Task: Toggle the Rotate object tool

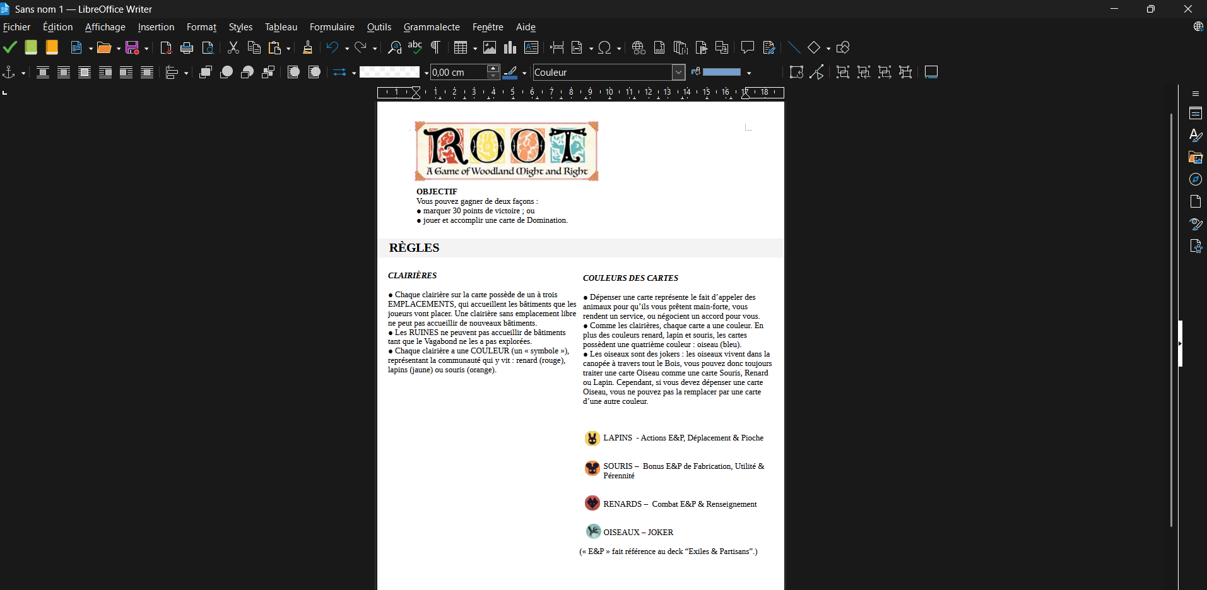Action: point(796,73)
